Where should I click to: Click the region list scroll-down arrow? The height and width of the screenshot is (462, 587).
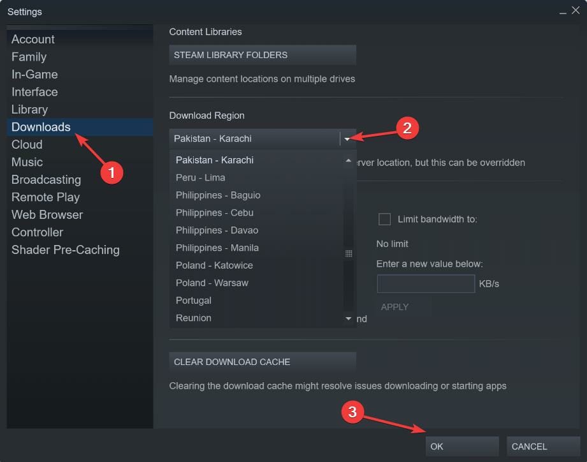click(x=349, y=319)
